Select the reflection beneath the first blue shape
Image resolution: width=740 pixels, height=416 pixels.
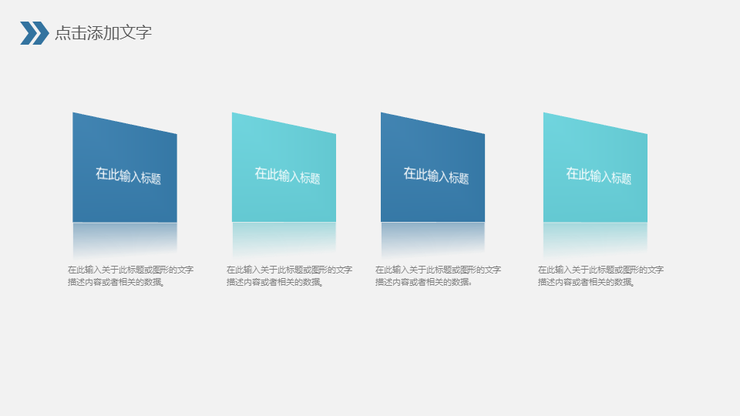(x=125, y=237)
